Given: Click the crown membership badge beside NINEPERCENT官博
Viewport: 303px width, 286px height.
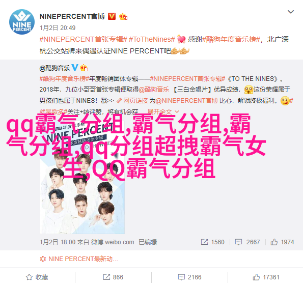Looking at the screenshot, I should (123, 16).
